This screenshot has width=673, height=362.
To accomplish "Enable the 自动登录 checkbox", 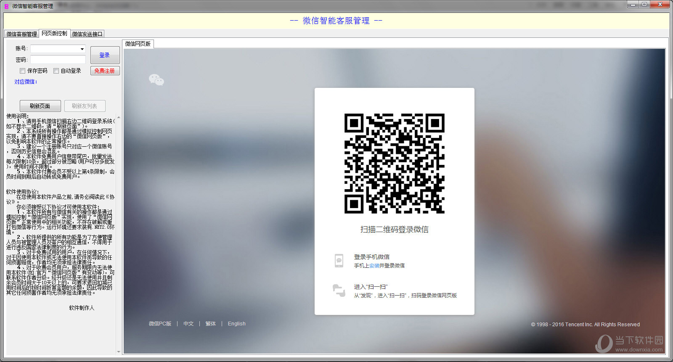I will coord(56,71).
